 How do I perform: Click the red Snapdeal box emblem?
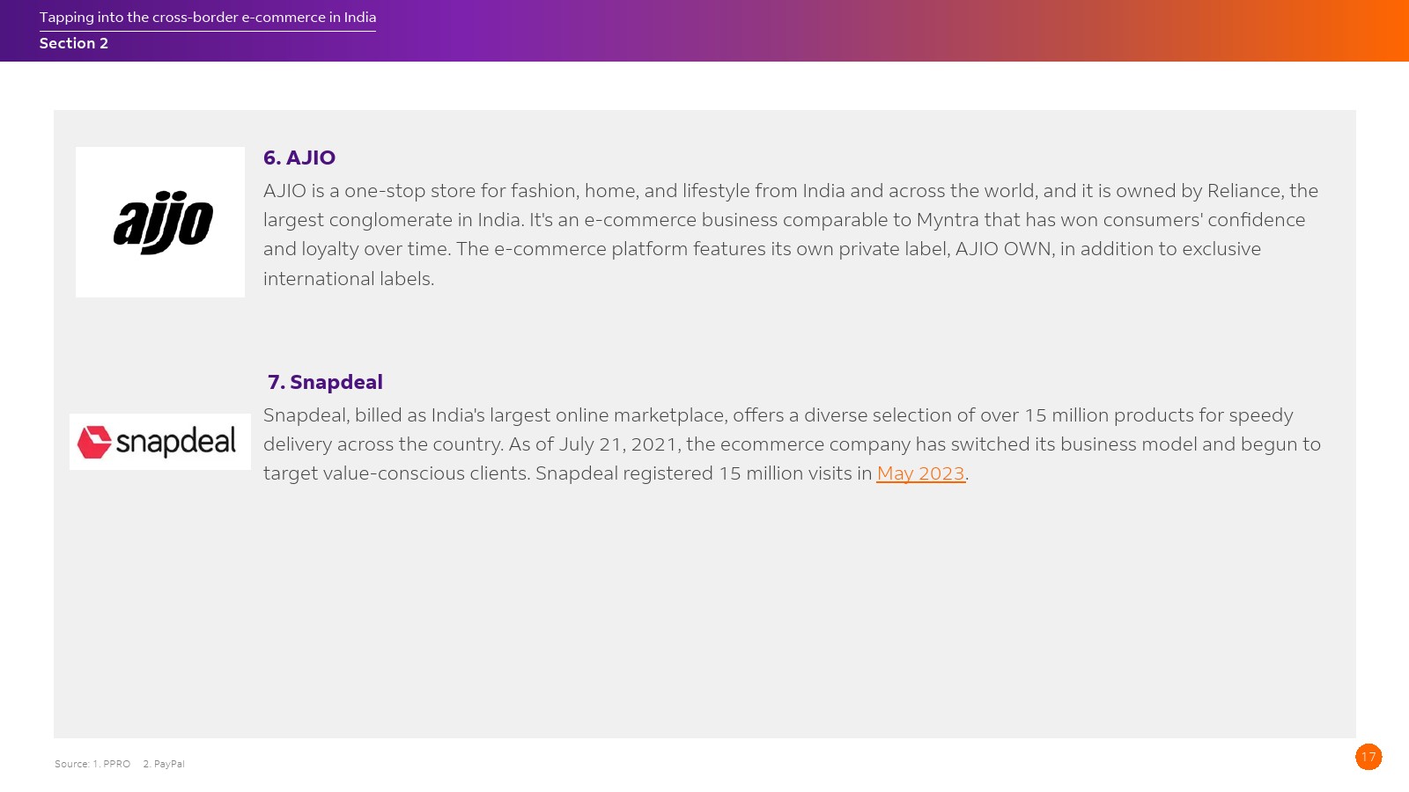point(94,442)
